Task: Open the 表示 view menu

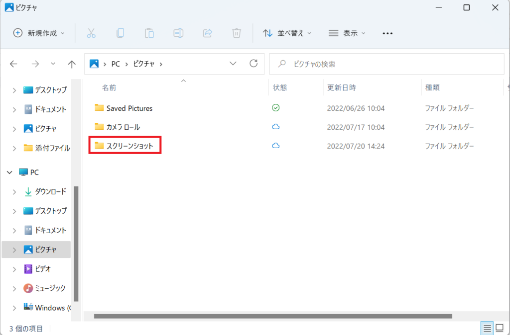Action: click(x=347, y=33)
